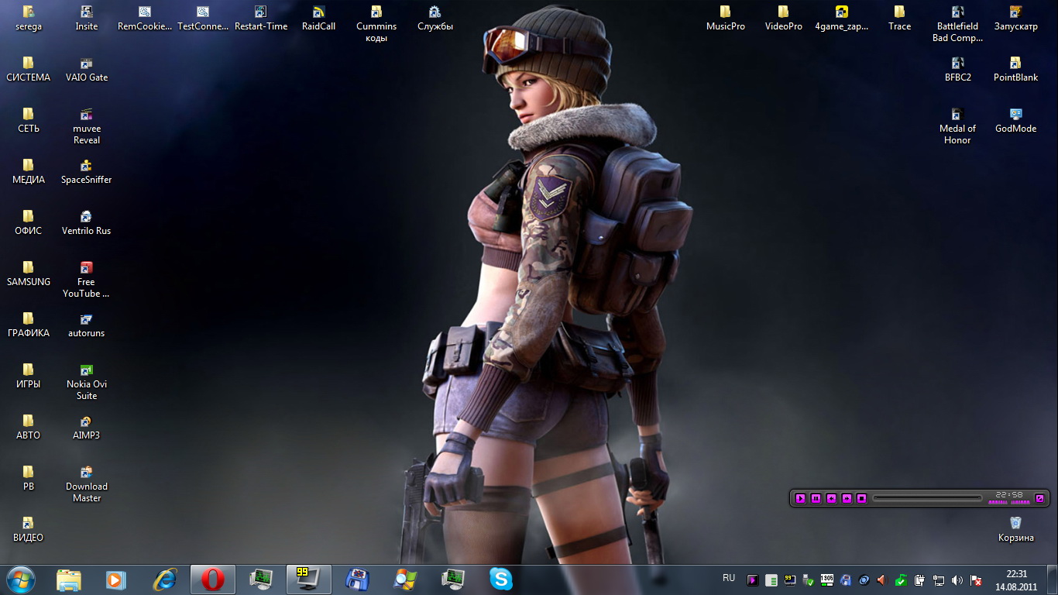
Task: Select the Free YouTube shortcut
Action: [87, 280]
